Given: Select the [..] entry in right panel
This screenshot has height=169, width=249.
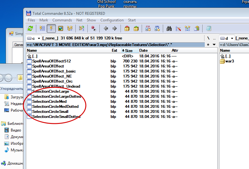Looking at the screenshot, I should coord(225,56).
